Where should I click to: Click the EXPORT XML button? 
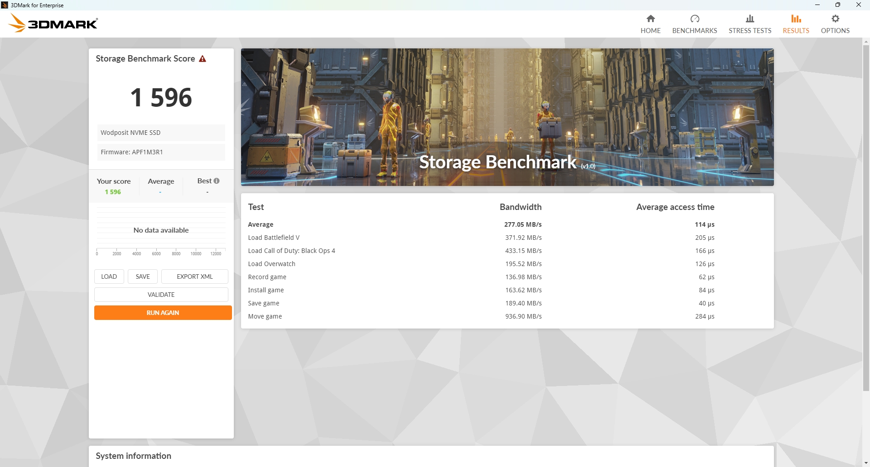[194, 276]
